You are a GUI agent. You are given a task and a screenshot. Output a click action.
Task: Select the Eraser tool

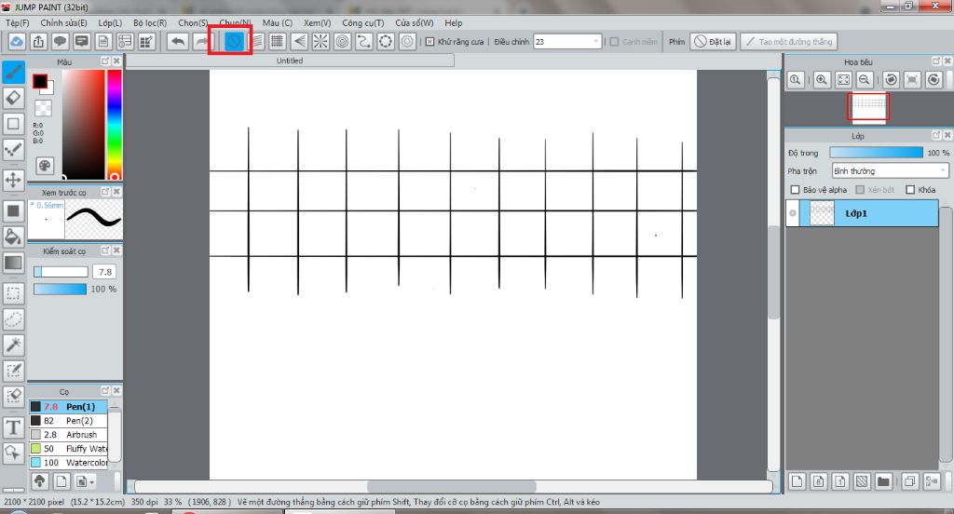tap(13, 98)
